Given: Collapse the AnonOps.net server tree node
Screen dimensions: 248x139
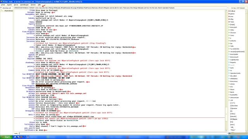Looking at the screenshot, I should [x=1, y=8].
